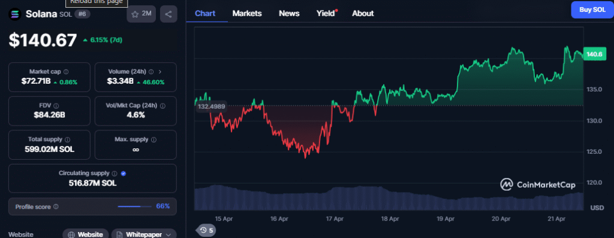Image resolution: width=614 pixels, height=238 pixels.
Task: Click the 21 Apr date axis label
Action: [x=556, y=219]
